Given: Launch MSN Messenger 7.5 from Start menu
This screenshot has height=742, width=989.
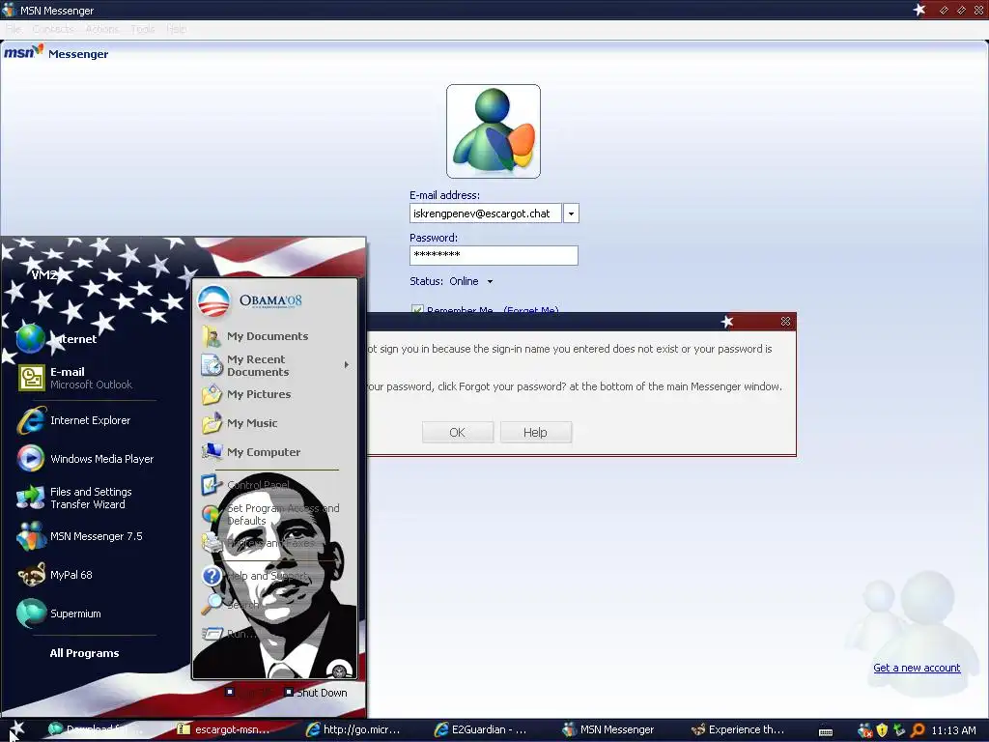Looking at the screenshot, I should (79, 536).
